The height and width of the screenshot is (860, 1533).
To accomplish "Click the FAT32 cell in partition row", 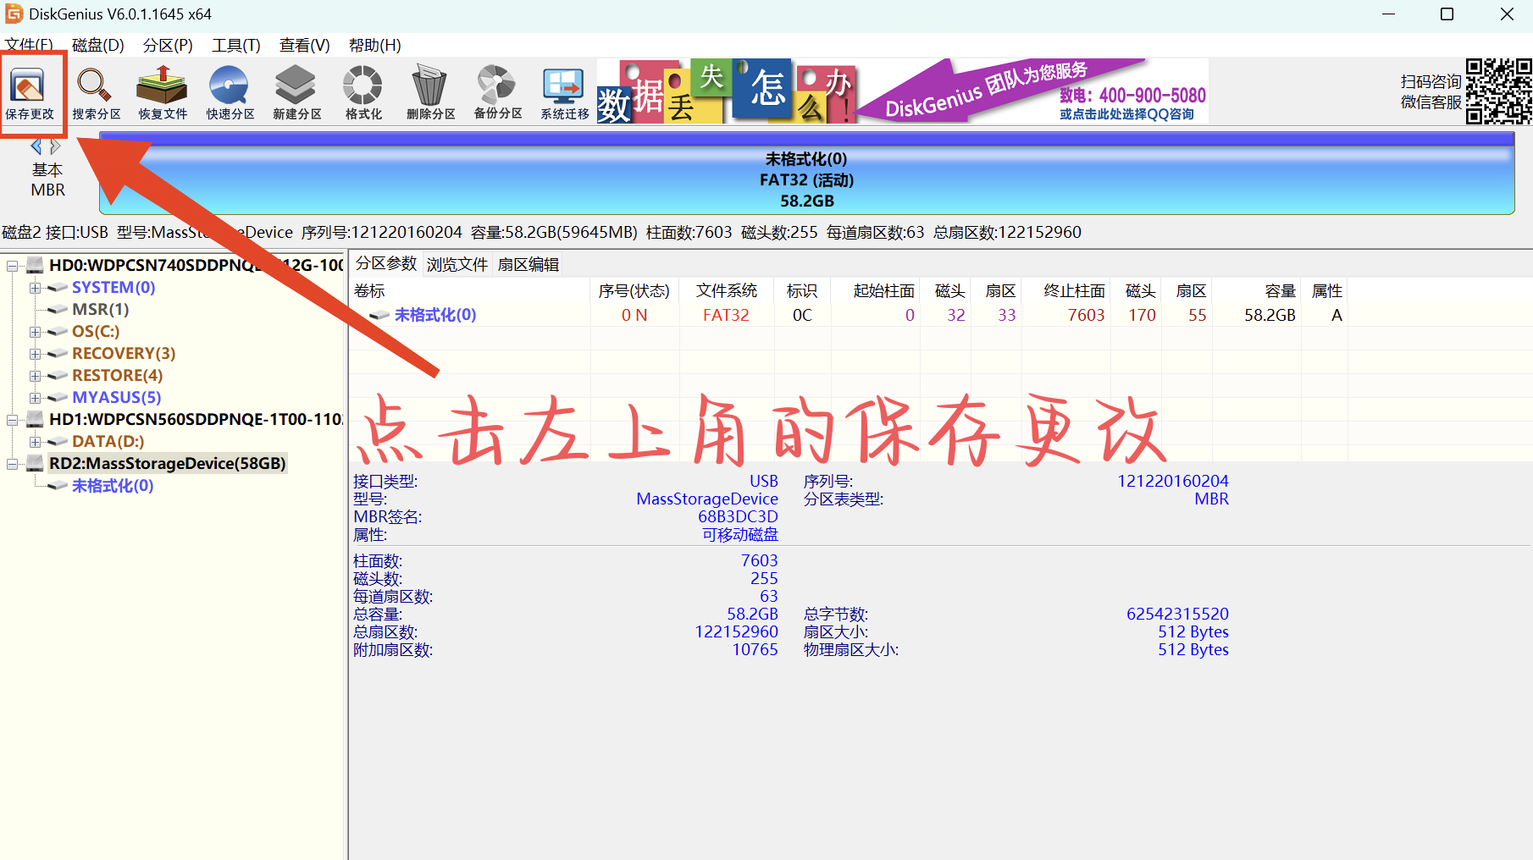I will click(x=726, y=315).
